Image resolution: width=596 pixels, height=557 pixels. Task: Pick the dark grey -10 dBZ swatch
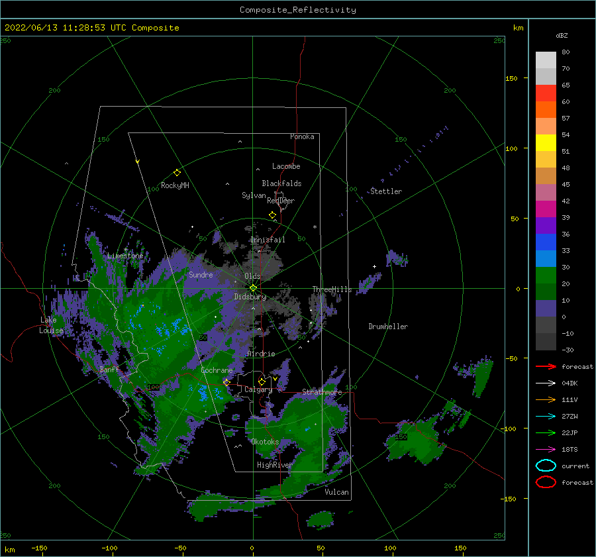546,342
